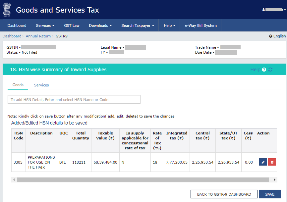Viewport: 287px width, 202px height.
Task: Click the blue edit pencil icon
Action: (x=263, y=162)
